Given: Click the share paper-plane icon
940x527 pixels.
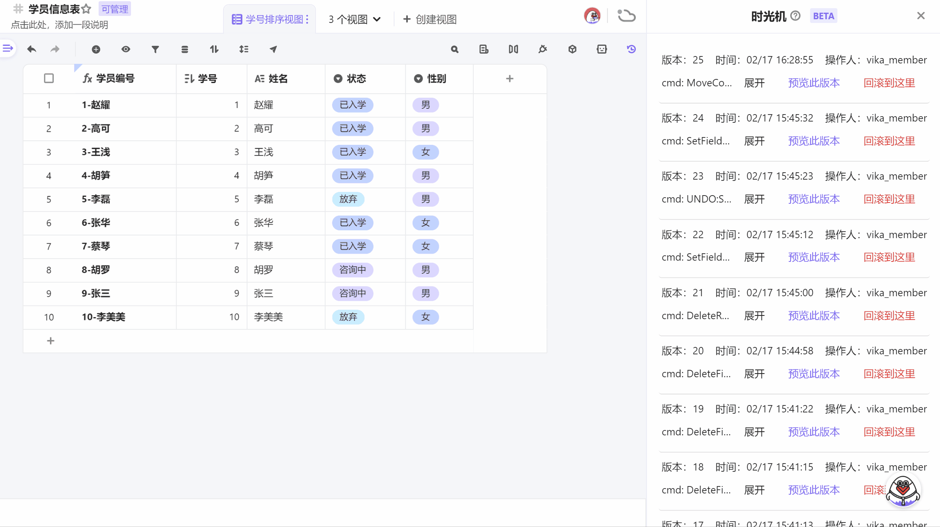Looking at the screenshot, I should coord(273,49).
